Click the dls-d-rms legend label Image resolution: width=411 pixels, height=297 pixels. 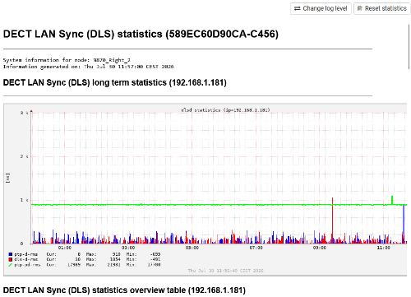tap(26, 259)
